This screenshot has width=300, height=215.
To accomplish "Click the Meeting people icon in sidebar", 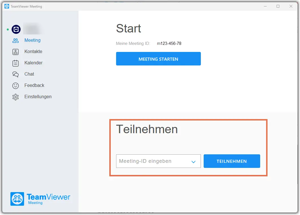I will (16, 41).
